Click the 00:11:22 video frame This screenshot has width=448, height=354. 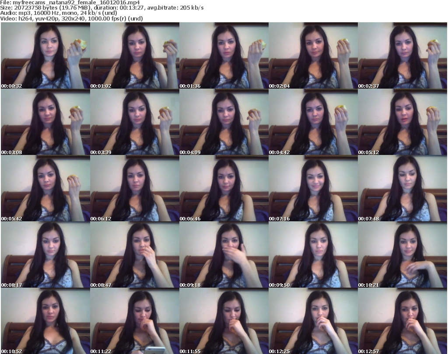coord(135,321)
